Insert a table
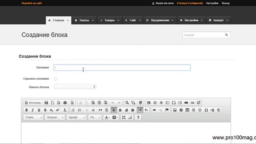Image resolution: width=256 pixels, height=144 pixels. coord(187,110)
